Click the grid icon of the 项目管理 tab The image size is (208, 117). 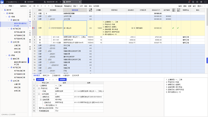25,2
